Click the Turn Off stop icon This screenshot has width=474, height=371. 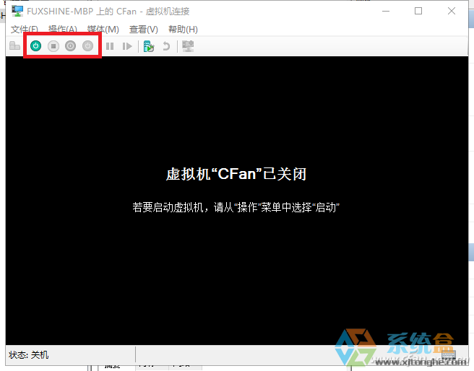[x=53, y=46]
